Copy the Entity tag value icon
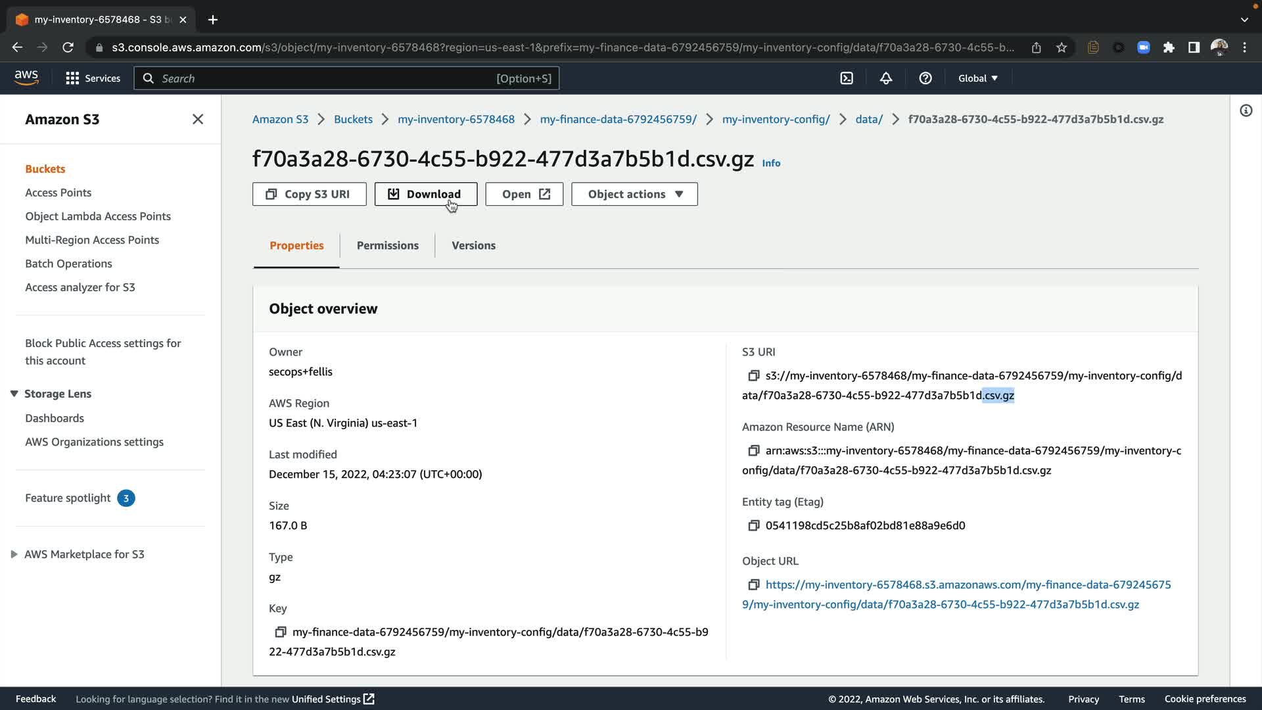Viewport: 1262px width, 710px height. pyautogui.click(x=753, y=525)
